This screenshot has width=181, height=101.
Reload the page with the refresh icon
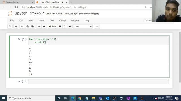pos(16,7)
